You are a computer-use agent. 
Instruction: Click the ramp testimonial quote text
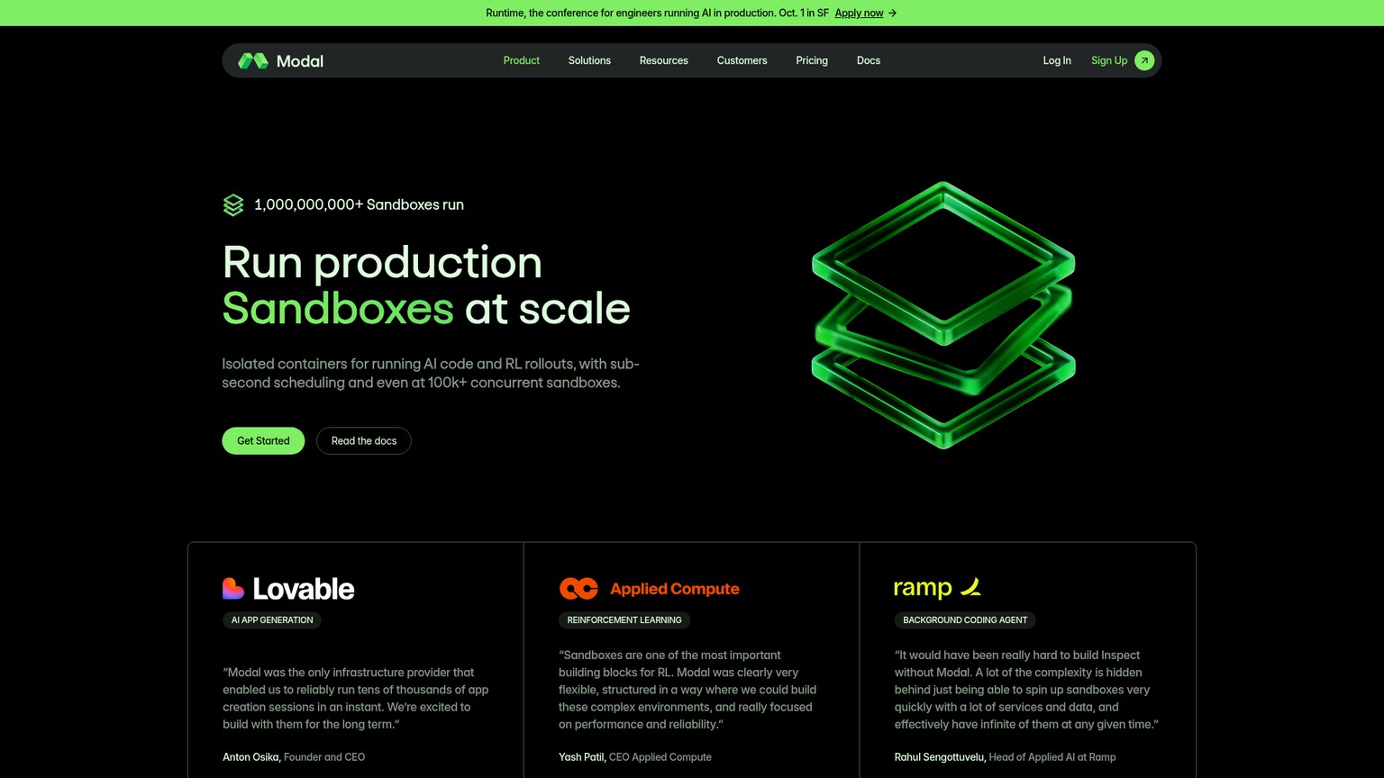(1026, 690)
